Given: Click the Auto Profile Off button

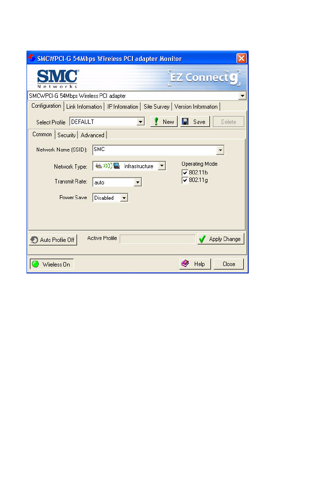Looking at the screenshot, I should point(53,240).
